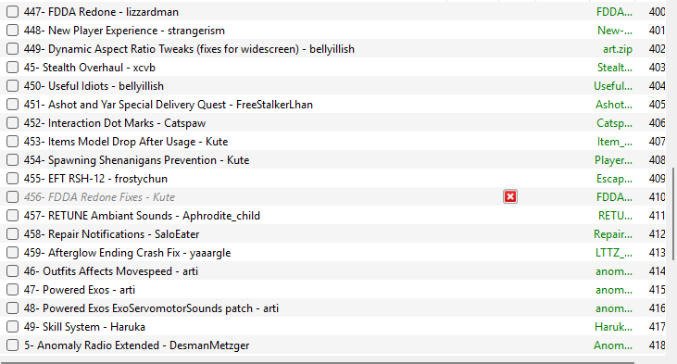Enable the 45- Stealth Overhaul mod
The image size is (677, 364).
(13, 68)
